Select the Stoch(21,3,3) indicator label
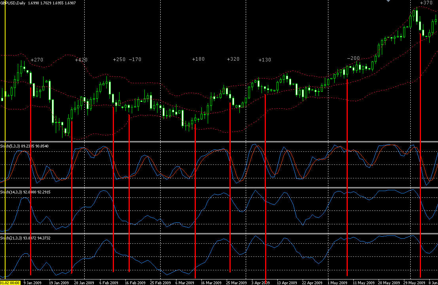The width and height of the screenshot is (438, 285). point(11,238)
